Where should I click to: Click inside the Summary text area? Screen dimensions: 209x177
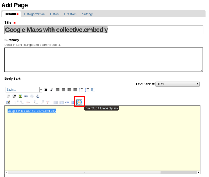point(104,60)
